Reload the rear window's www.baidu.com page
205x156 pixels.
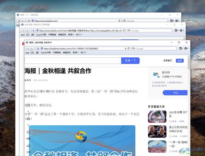coord(119,21)
